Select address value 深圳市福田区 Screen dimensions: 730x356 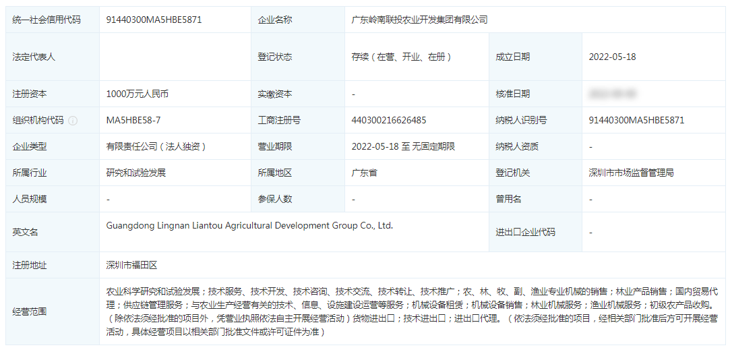(x=131, y=265)
